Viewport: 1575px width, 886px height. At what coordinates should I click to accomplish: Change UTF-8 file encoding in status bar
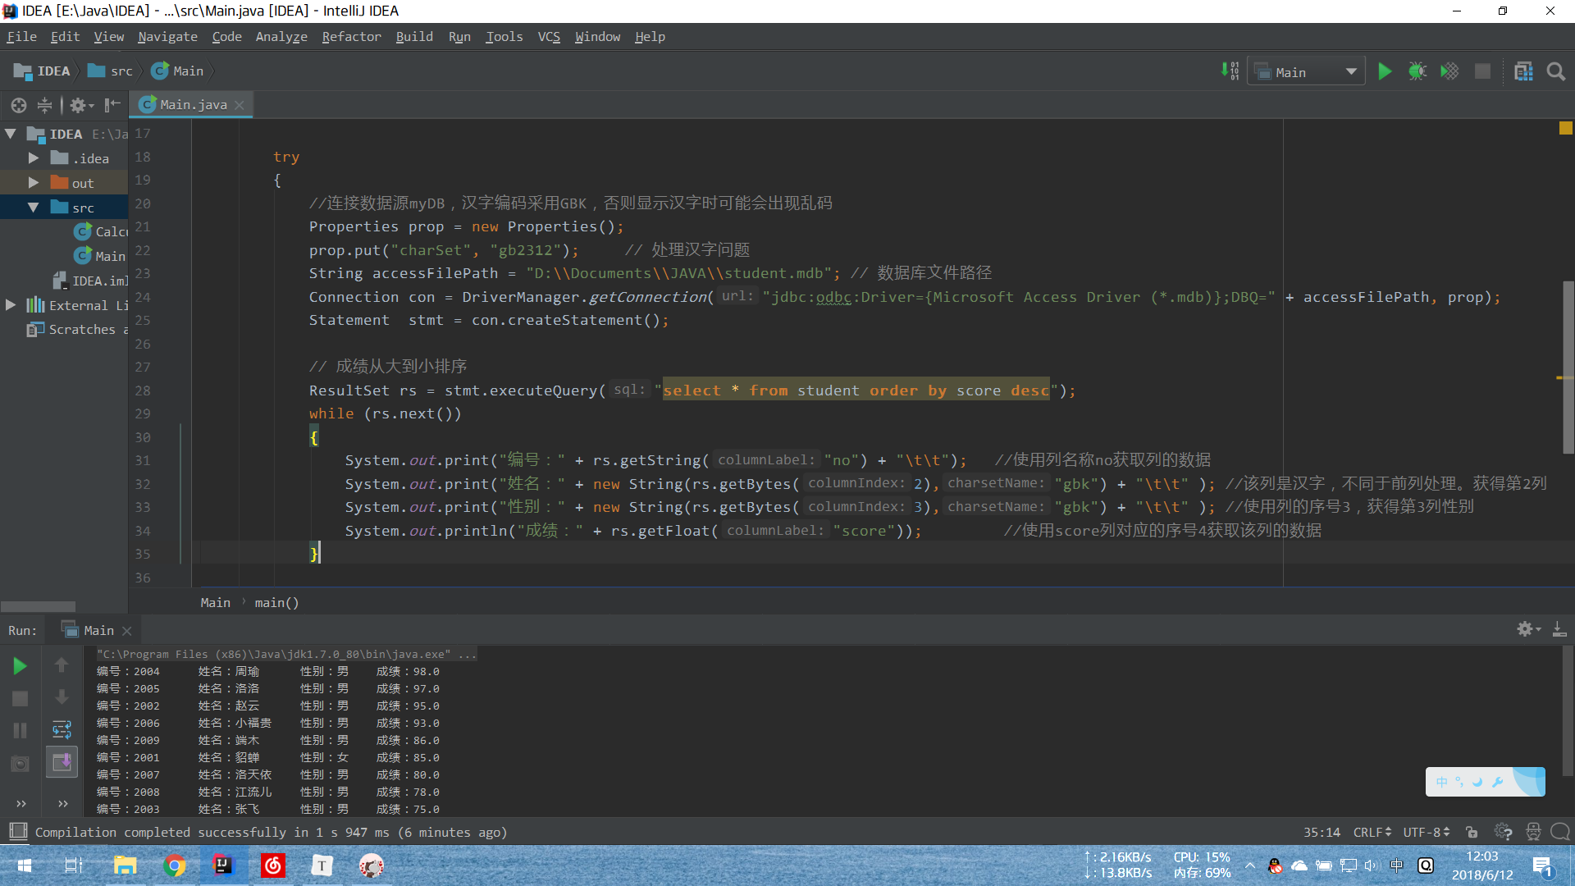pos(1426,832)
